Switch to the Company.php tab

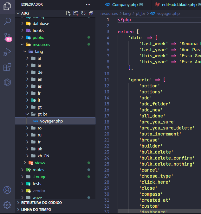[125, 5]
